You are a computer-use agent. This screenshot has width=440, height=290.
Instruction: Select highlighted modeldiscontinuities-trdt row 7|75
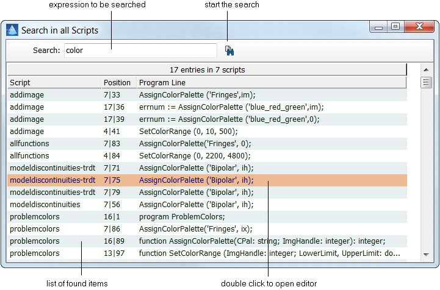coord(207,180)
